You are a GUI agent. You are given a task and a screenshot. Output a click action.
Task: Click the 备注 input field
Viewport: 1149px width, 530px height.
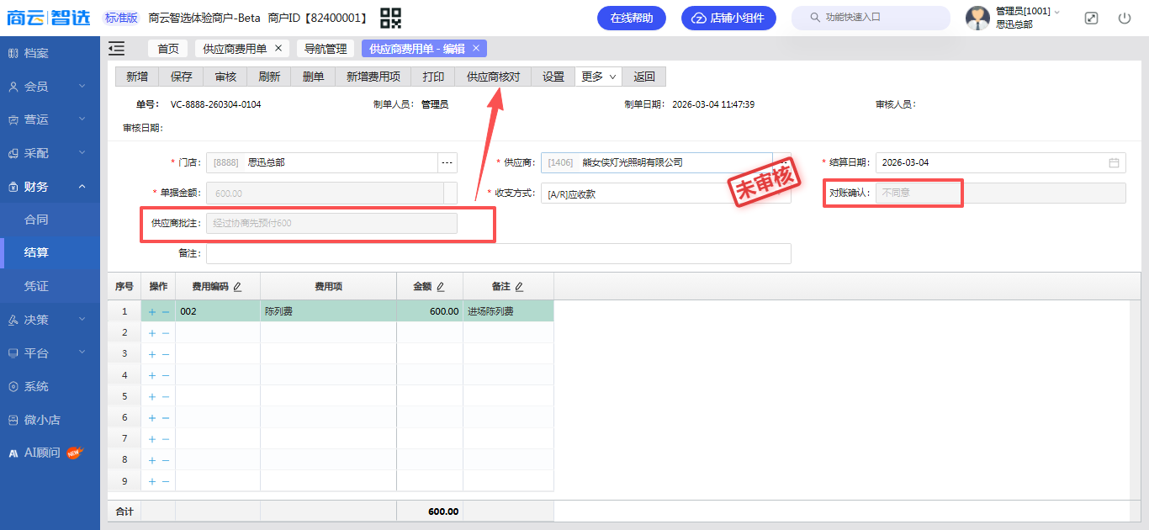pyautogui.click(x=498, y=253)
